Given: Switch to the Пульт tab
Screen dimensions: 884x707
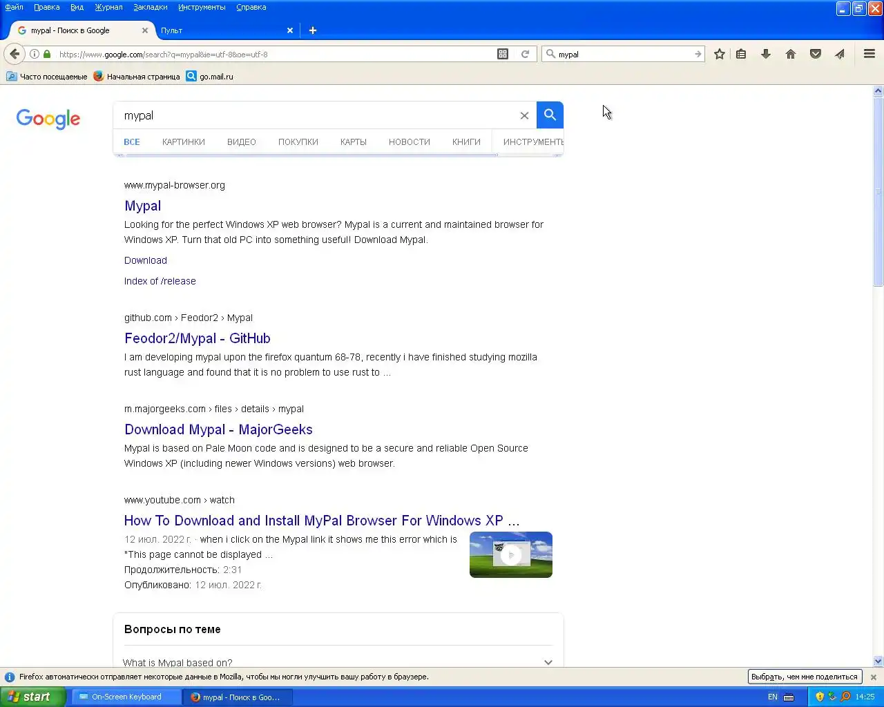Looking at the screenshot, I should click(221, 30).
